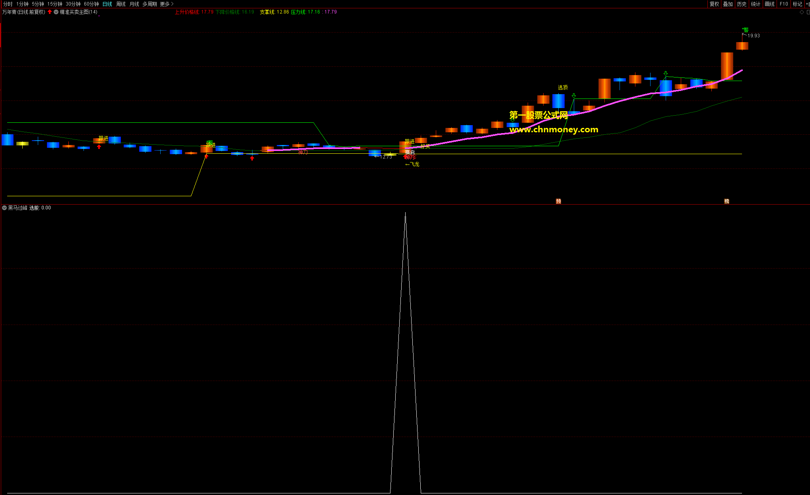This screenshot has height=495, width=810.
Task: Click the 预 event marker on timeline
Action: pyautogui.click(x=558, y=201)
